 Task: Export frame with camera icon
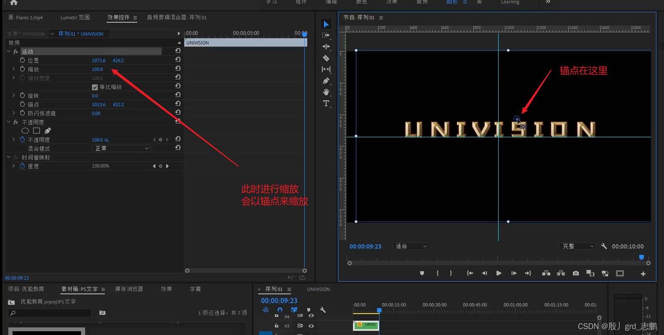tap(576, 273)
